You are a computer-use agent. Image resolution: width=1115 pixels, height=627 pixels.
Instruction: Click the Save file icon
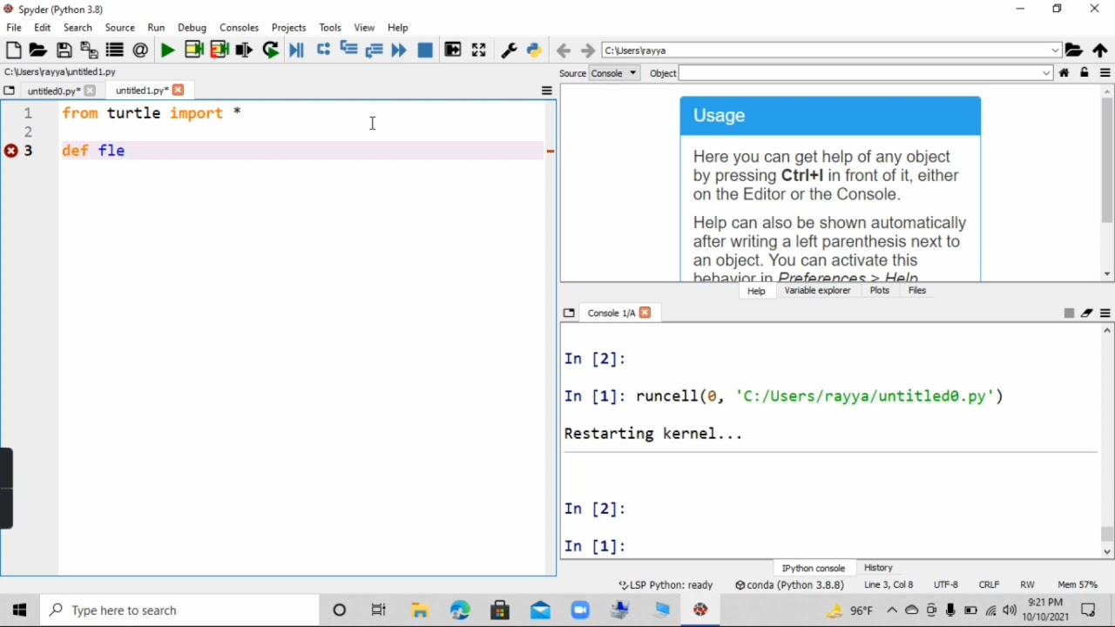(x=64, y=51)
